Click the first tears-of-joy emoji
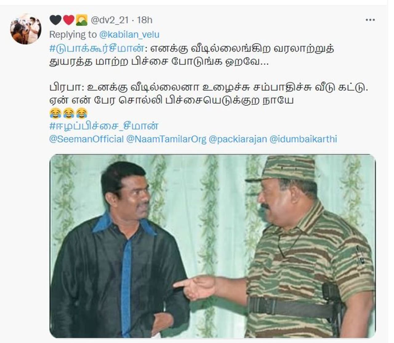Screen dimensions: 394x343 [x=55, y=113]
